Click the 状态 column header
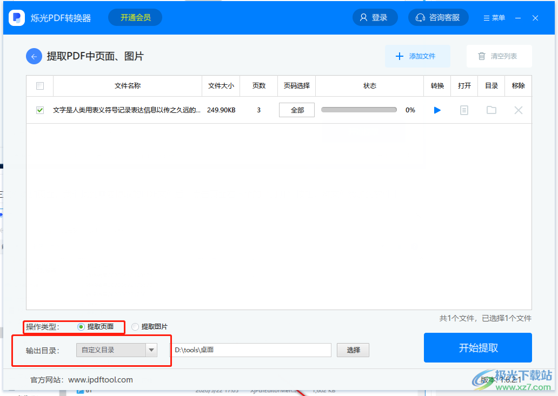This screenshot has width=558, height=396. pyautogui.click(x=370, y=86)
